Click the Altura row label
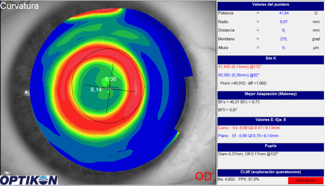 coord(223,48)
